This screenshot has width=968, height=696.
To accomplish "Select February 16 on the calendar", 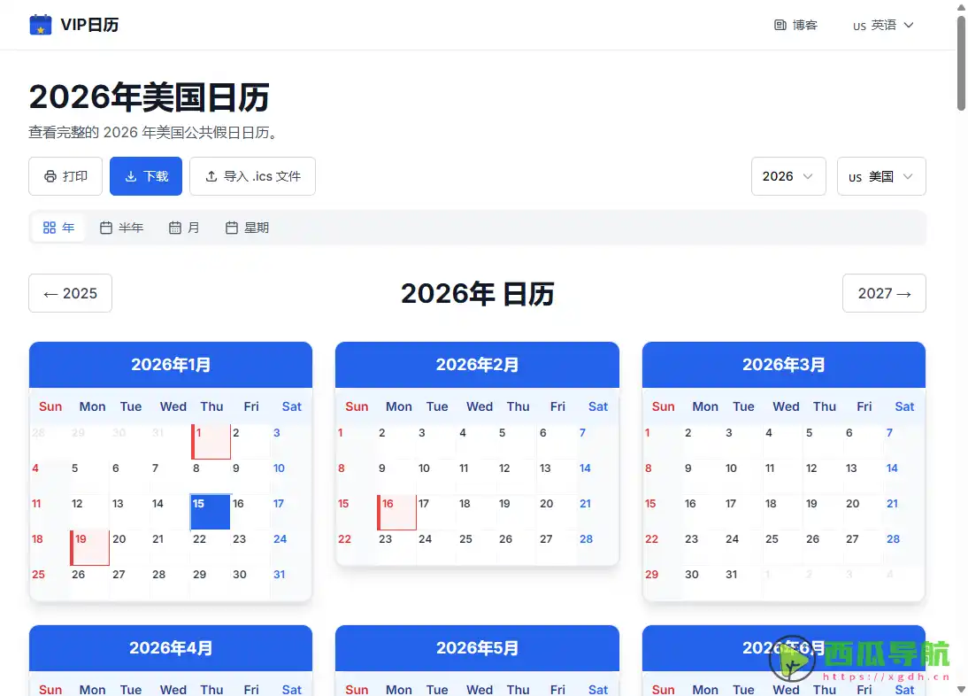I will (396, 512).
